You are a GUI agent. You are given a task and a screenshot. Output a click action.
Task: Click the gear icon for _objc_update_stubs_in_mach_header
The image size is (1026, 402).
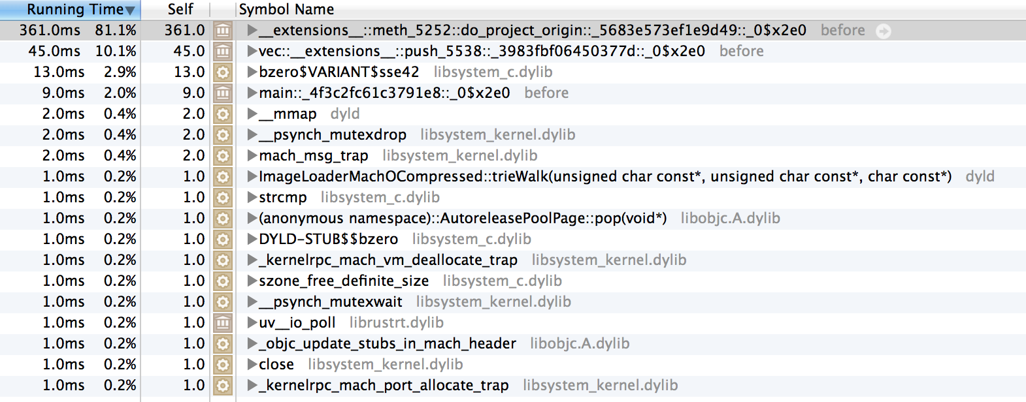click(223, 343)
